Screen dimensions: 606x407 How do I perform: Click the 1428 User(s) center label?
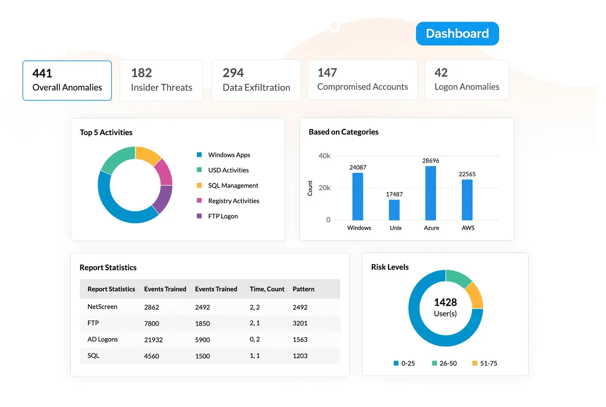(445, 307)
